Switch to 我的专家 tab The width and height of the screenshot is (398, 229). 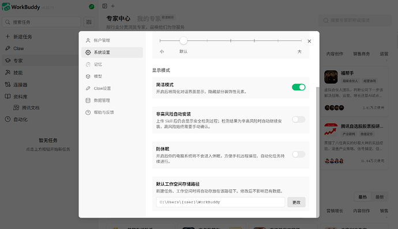point(149,18)
